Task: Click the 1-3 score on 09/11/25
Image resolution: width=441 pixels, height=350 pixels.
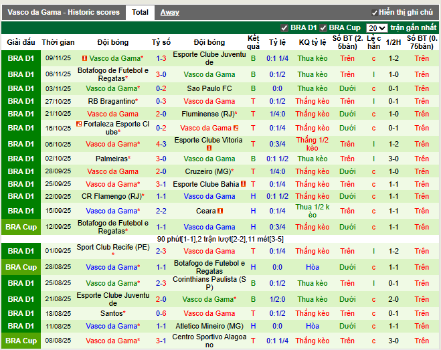Action: (x=161, y=58)
